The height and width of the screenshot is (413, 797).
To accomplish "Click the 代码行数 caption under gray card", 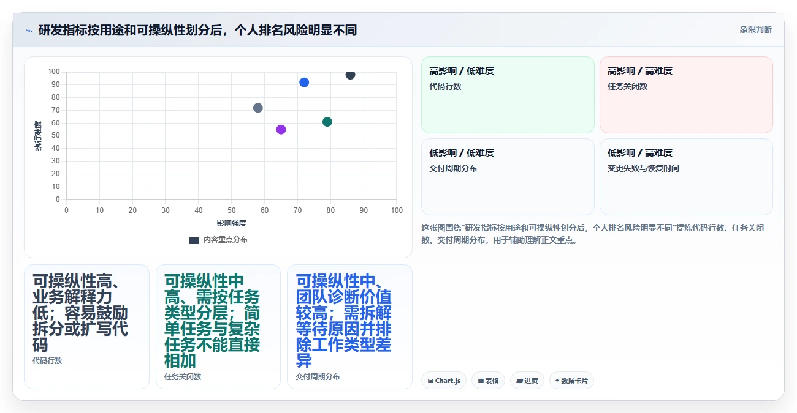I will [47, 361].
